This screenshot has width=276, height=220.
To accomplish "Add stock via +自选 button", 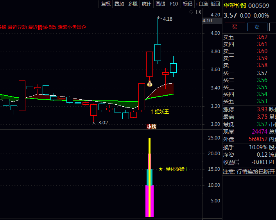I will pos(202,4).
